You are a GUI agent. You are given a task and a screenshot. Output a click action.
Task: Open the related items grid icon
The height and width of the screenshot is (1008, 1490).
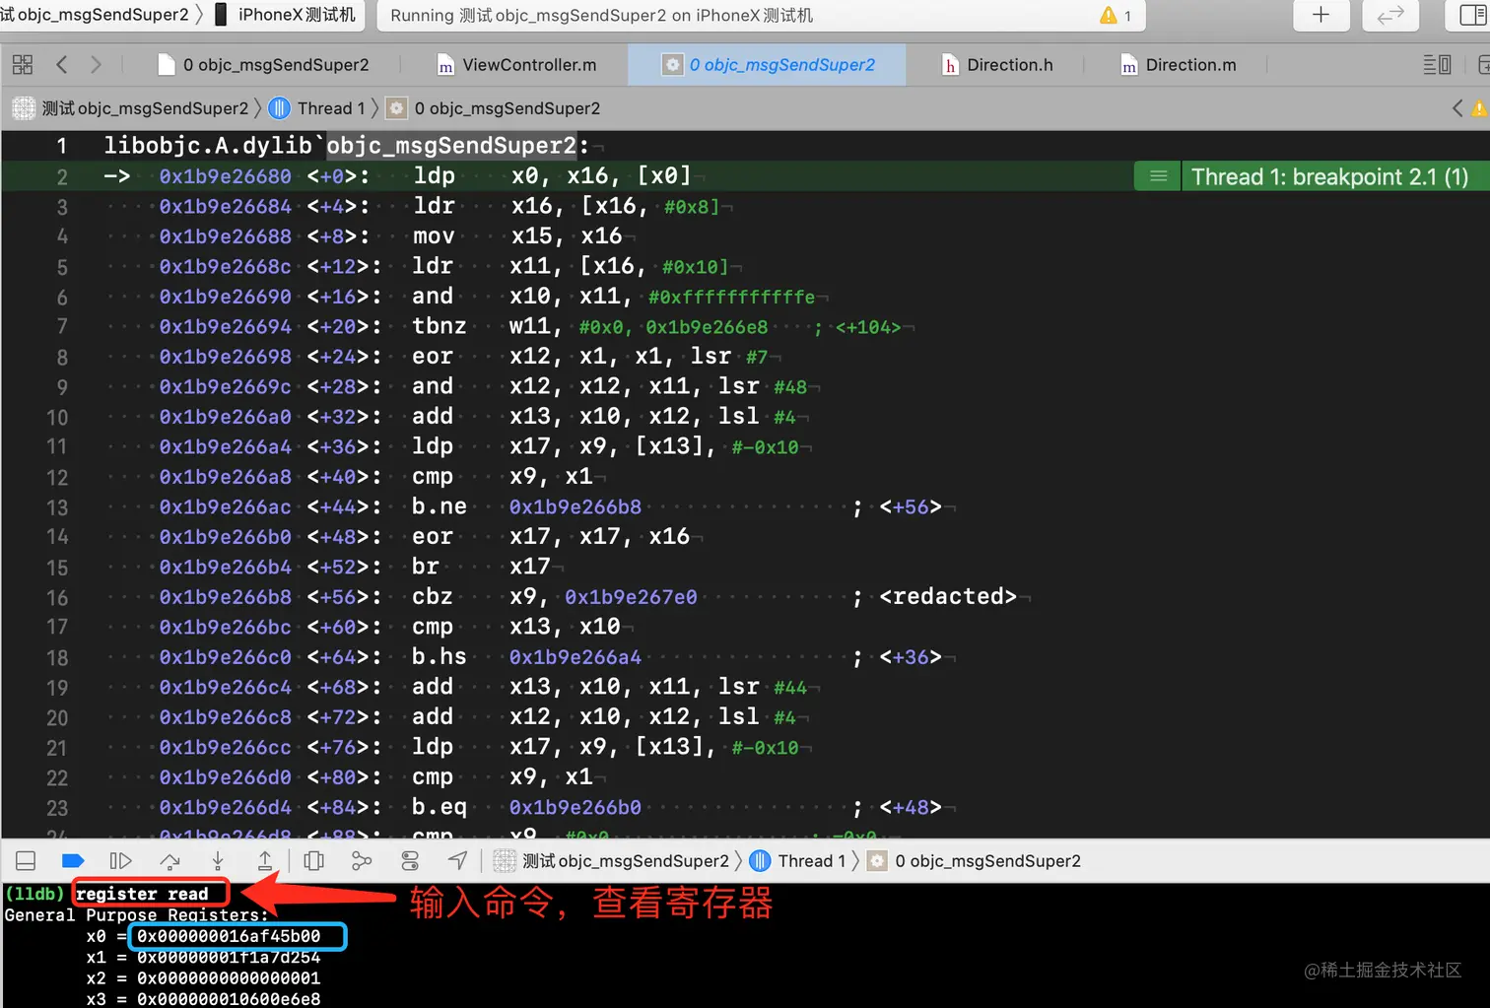23,65
